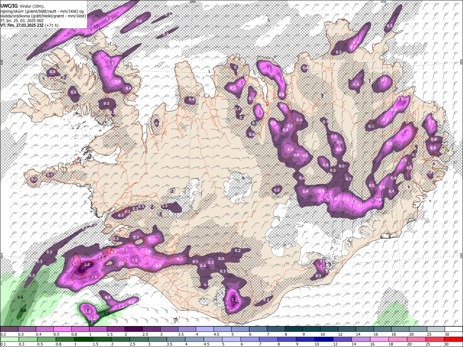Click the 2.2 value near the south coast
This screenshot has width=463, height=347.
tap(234, 299)
